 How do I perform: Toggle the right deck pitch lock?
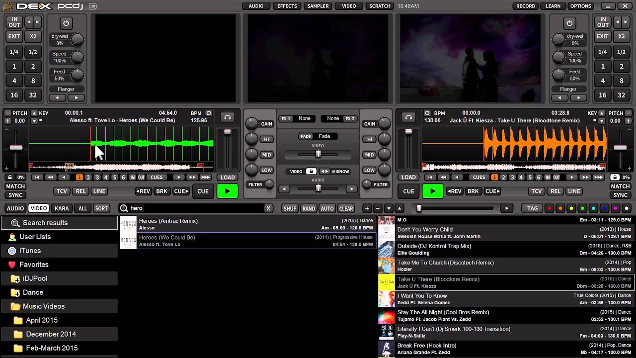pyautogui.click(x=615, y=177)
